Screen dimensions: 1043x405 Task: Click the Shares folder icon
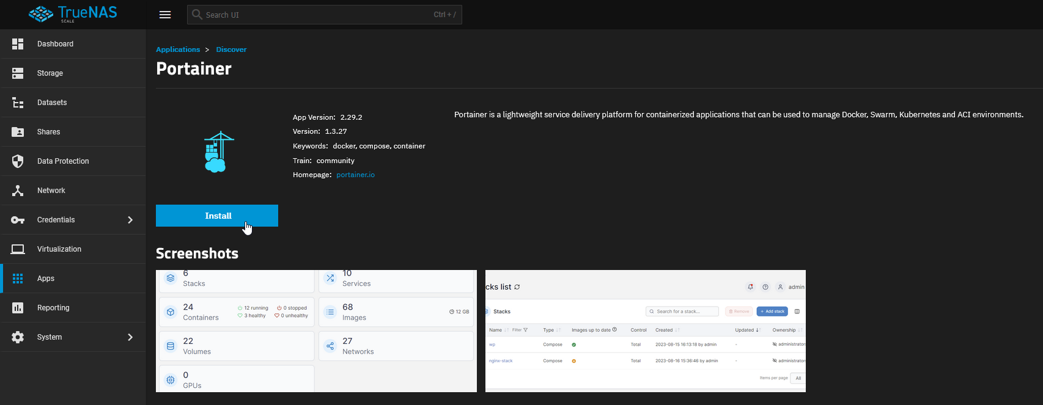18,132
